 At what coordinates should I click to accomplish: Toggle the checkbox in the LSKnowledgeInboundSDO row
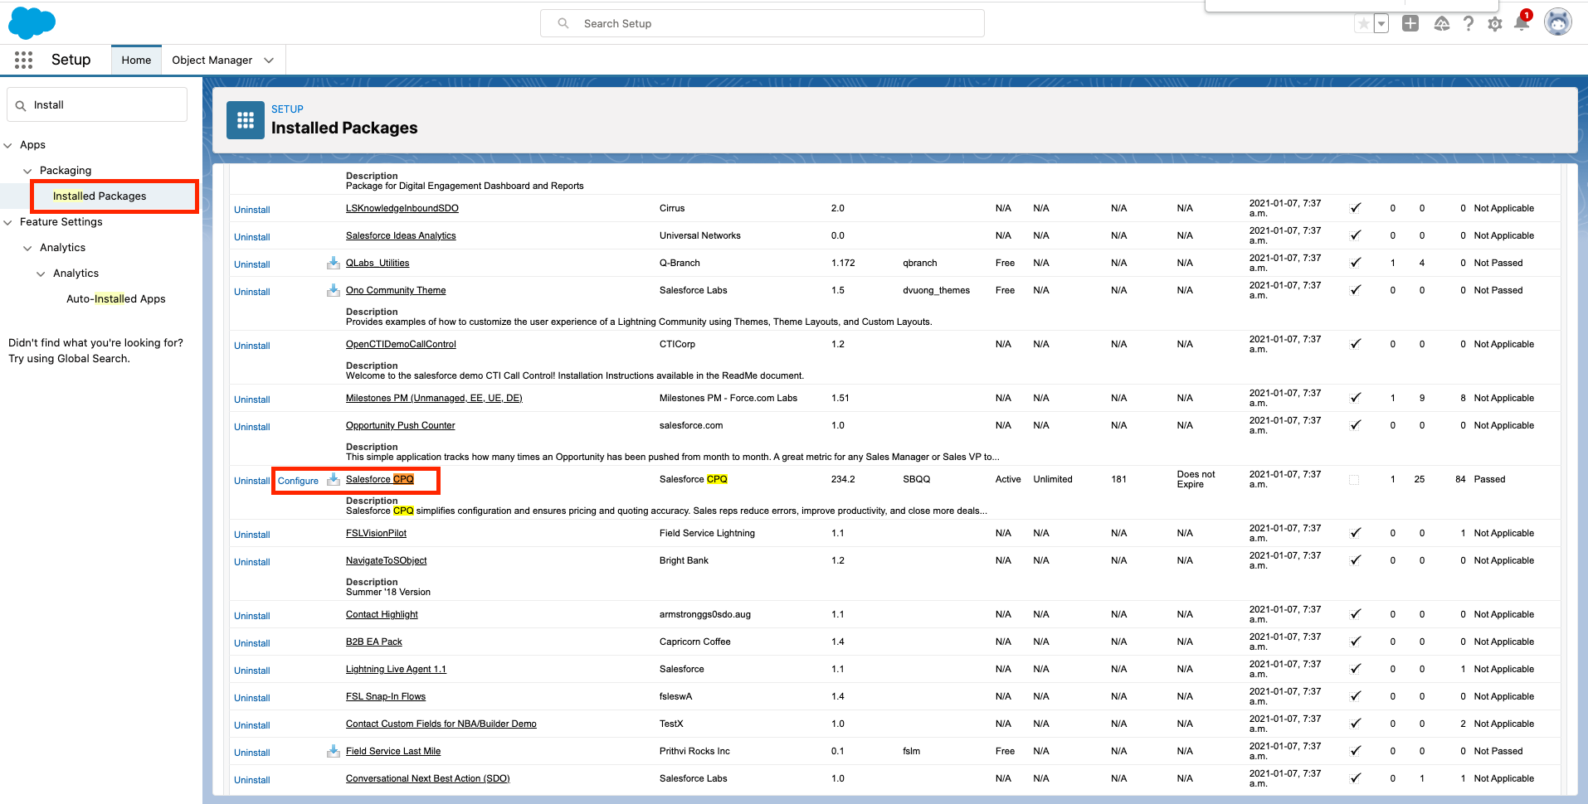[x=1355, y=208]
